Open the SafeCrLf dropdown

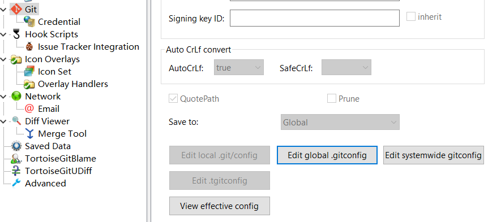click(x=346, y=67)
